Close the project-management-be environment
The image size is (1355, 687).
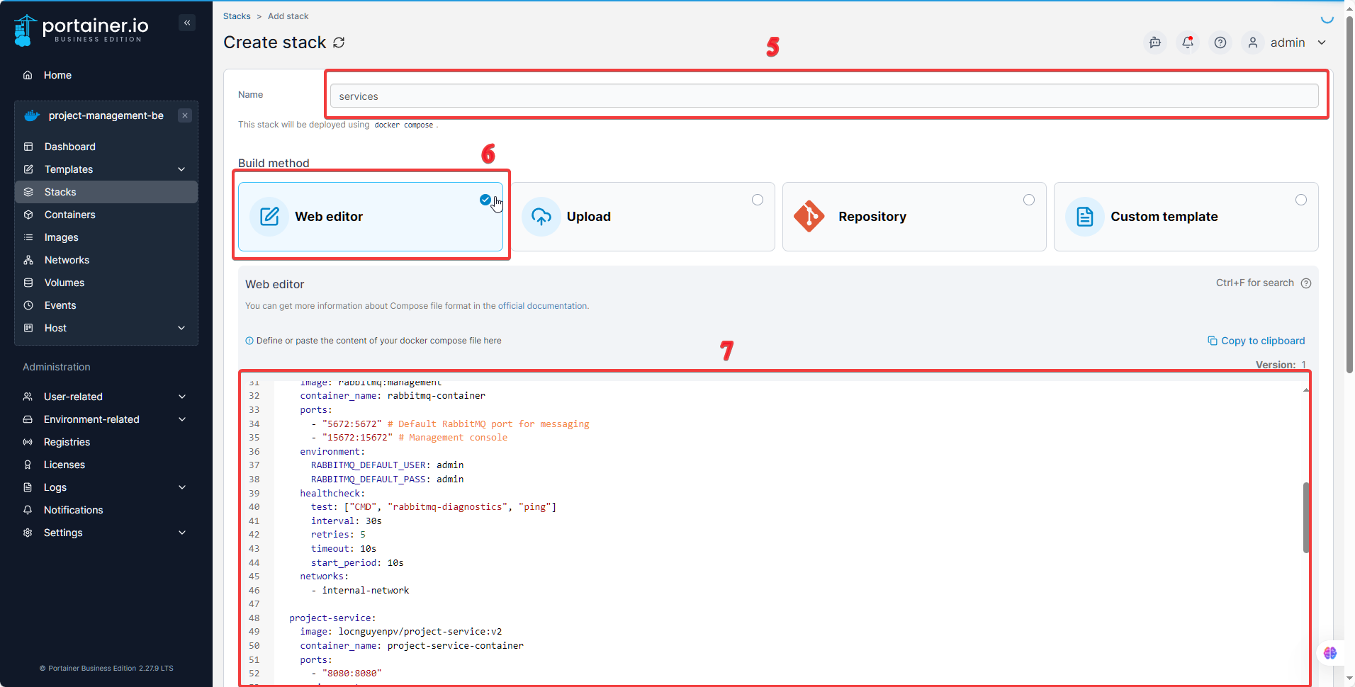click(x=185, y=115)
